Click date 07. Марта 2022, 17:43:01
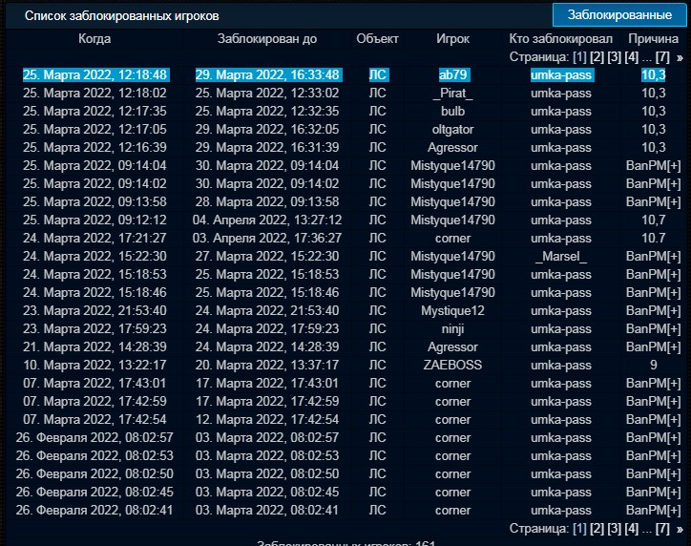This screenshot has width=691, height=546. point(94,383)
